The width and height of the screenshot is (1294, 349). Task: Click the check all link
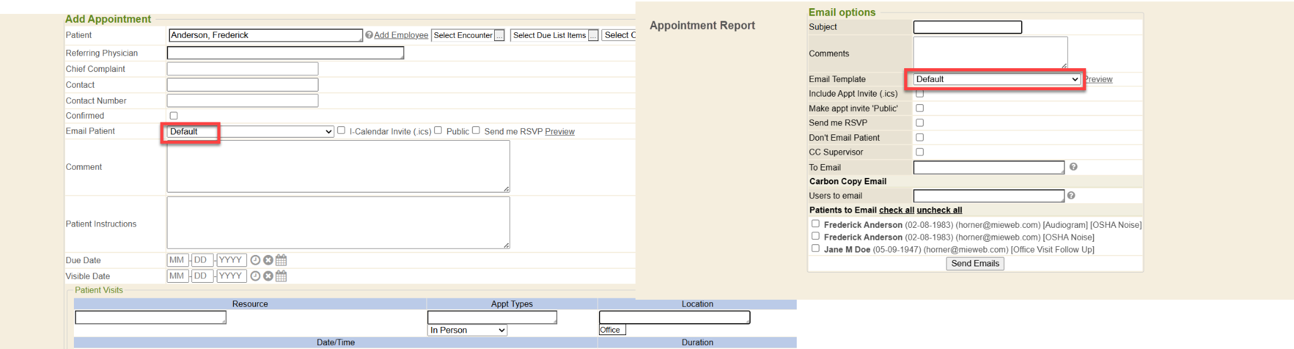[896, 210]
